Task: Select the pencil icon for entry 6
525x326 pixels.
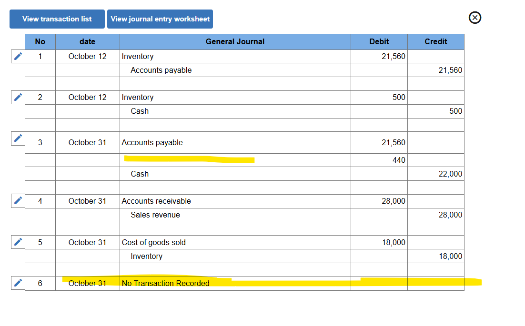Action: (18, 283)
